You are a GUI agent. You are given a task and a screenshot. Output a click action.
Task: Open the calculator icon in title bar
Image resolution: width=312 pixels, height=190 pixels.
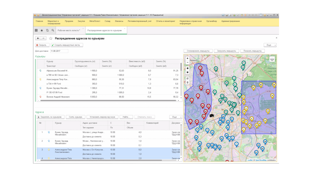point(242,15)
